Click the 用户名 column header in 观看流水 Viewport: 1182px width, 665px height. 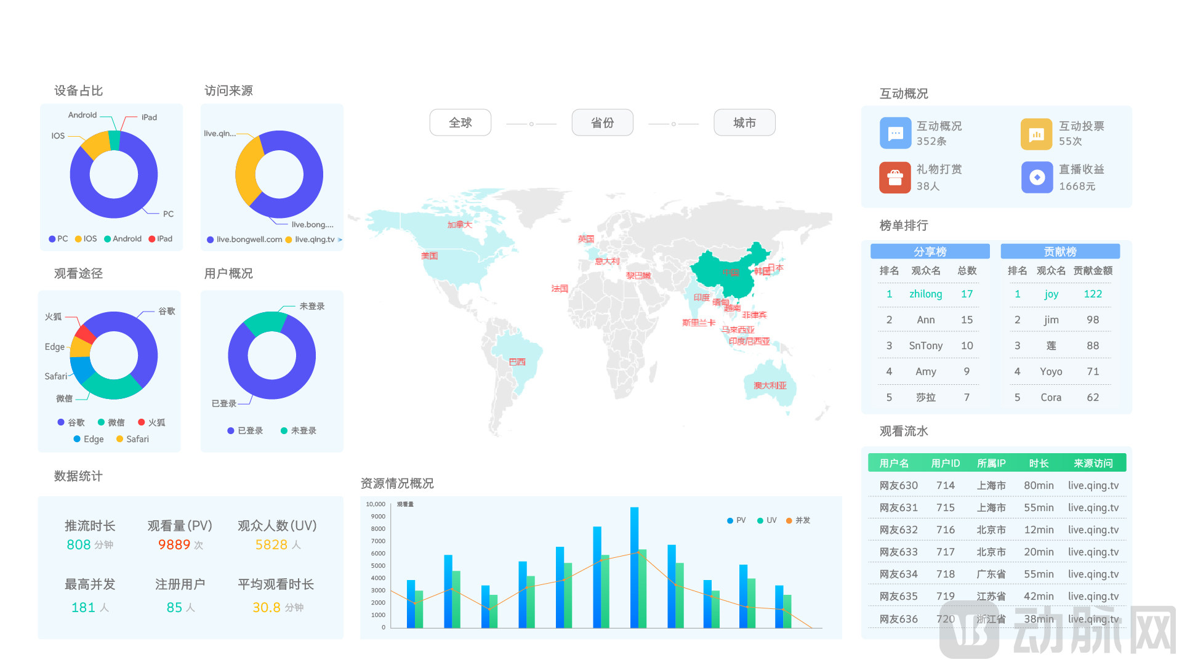[894, 463]
